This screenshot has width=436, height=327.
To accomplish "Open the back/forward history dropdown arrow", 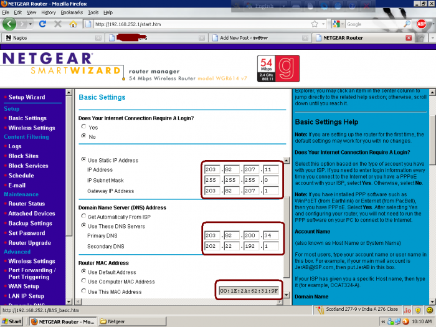I will (31, 24).
